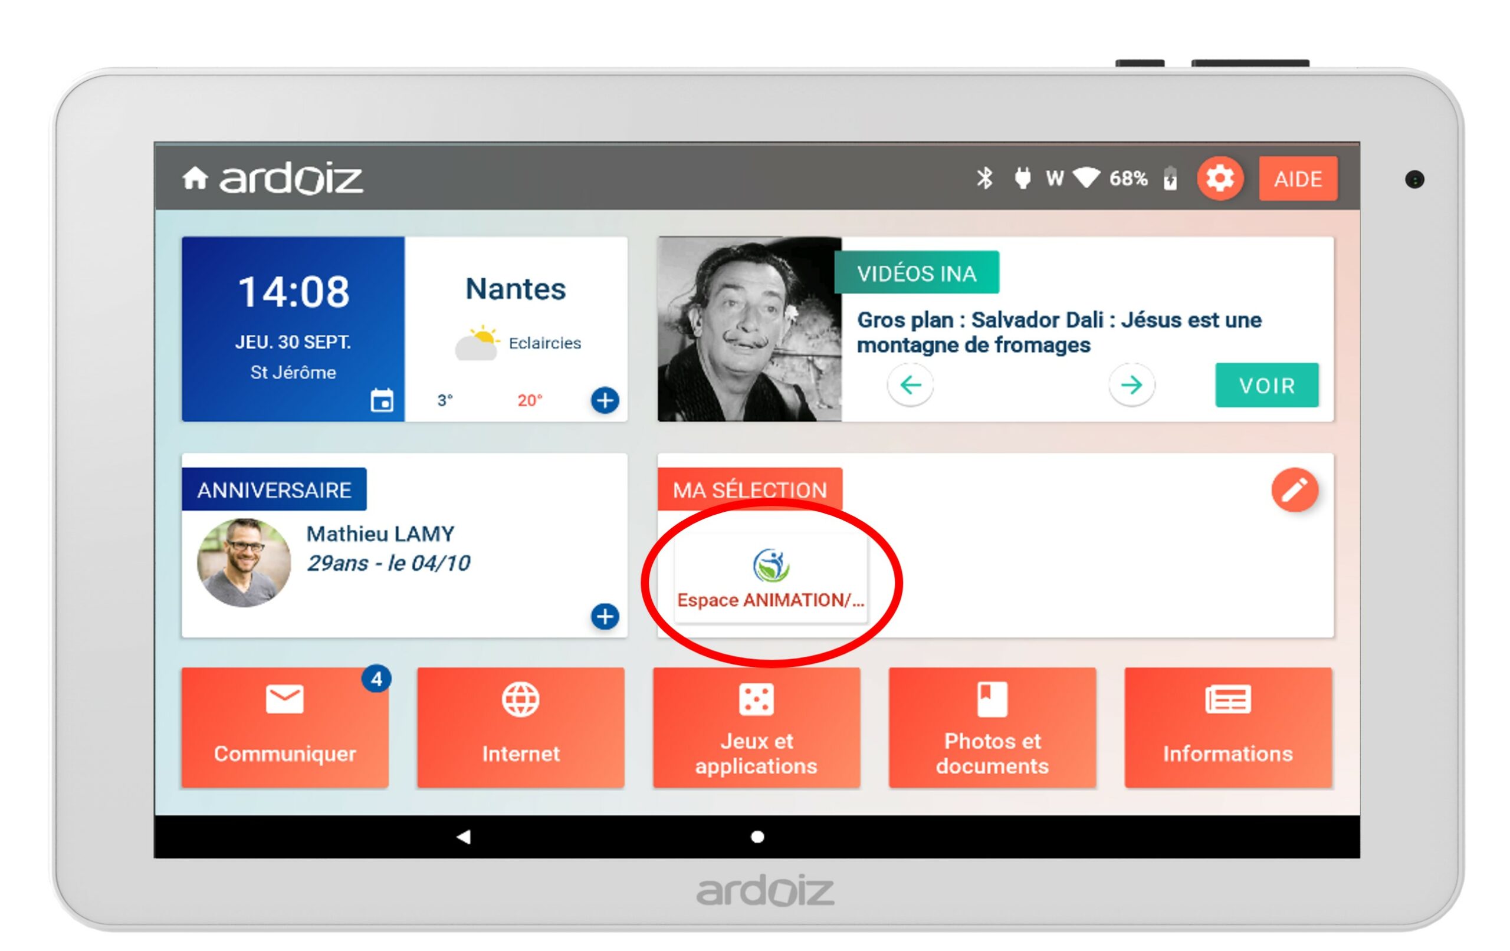Select the MA SÉLECTION label
Image resolution: width=1510 pixels, height=951 pixels.
click(x=749, y=489)
